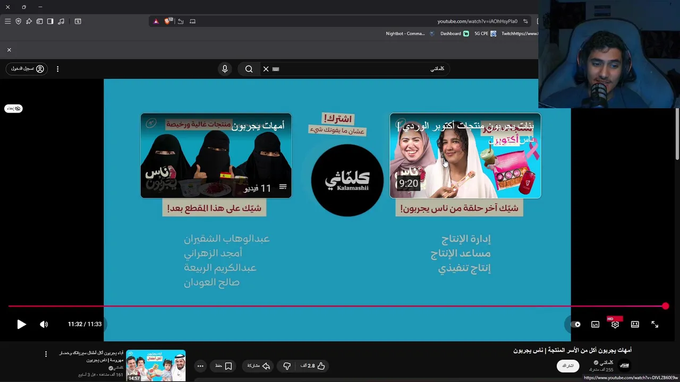Toggle subtitles/closed captions button
The width and height of the screenshot is (680, 382).
596,324
